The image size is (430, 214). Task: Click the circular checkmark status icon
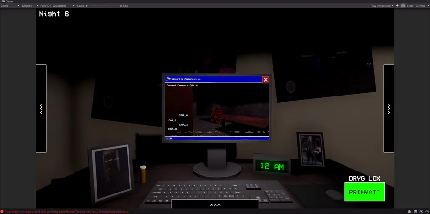427,212
